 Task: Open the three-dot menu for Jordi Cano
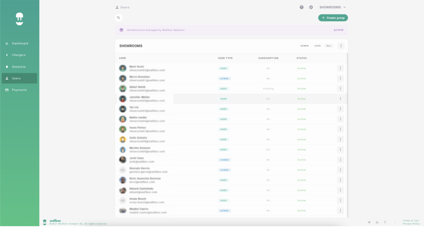tap(340, 160)
